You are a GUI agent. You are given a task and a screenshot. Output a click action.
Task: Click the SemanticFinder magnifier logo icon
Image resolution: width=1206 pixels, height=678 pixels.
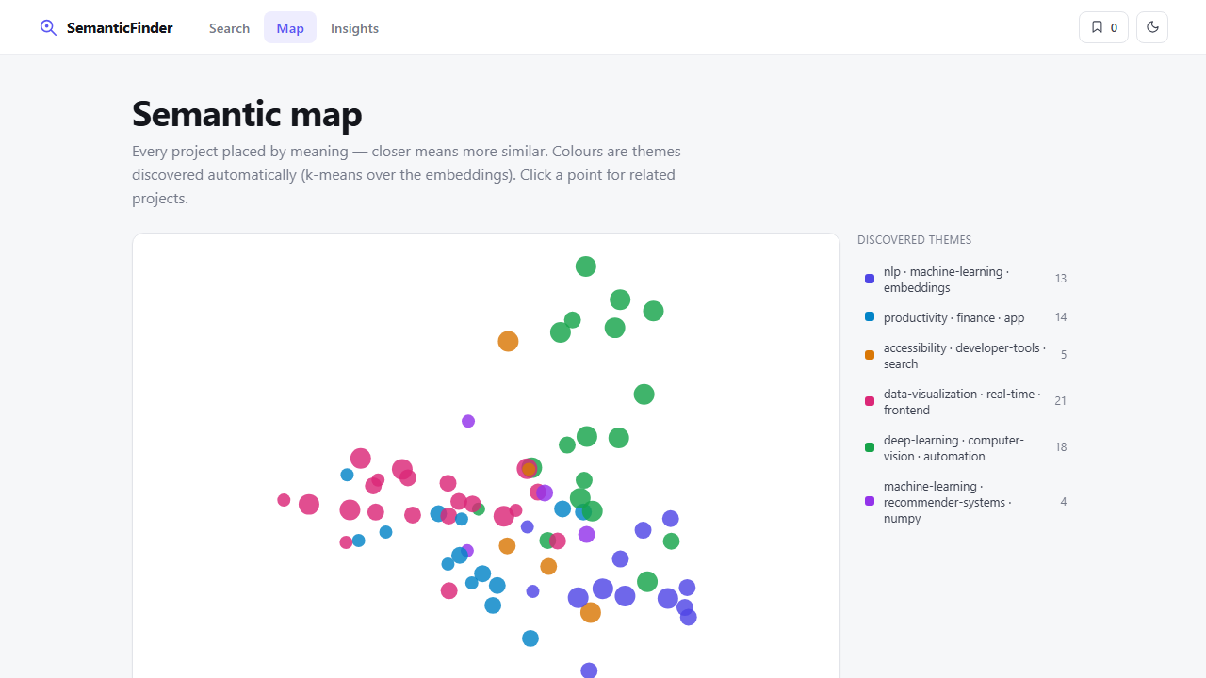click(x=48, y=27)
